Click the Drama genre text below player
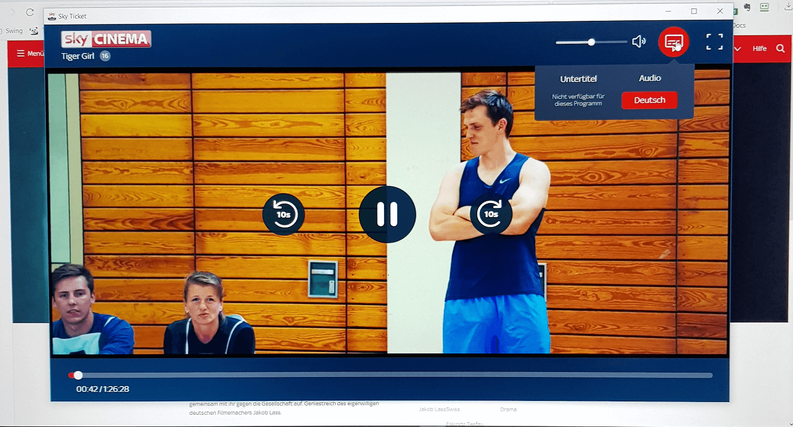 (x=508, y=409)
